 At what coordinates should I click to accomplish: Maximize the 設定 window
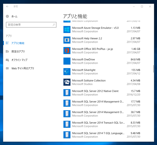tap(142, 7)
